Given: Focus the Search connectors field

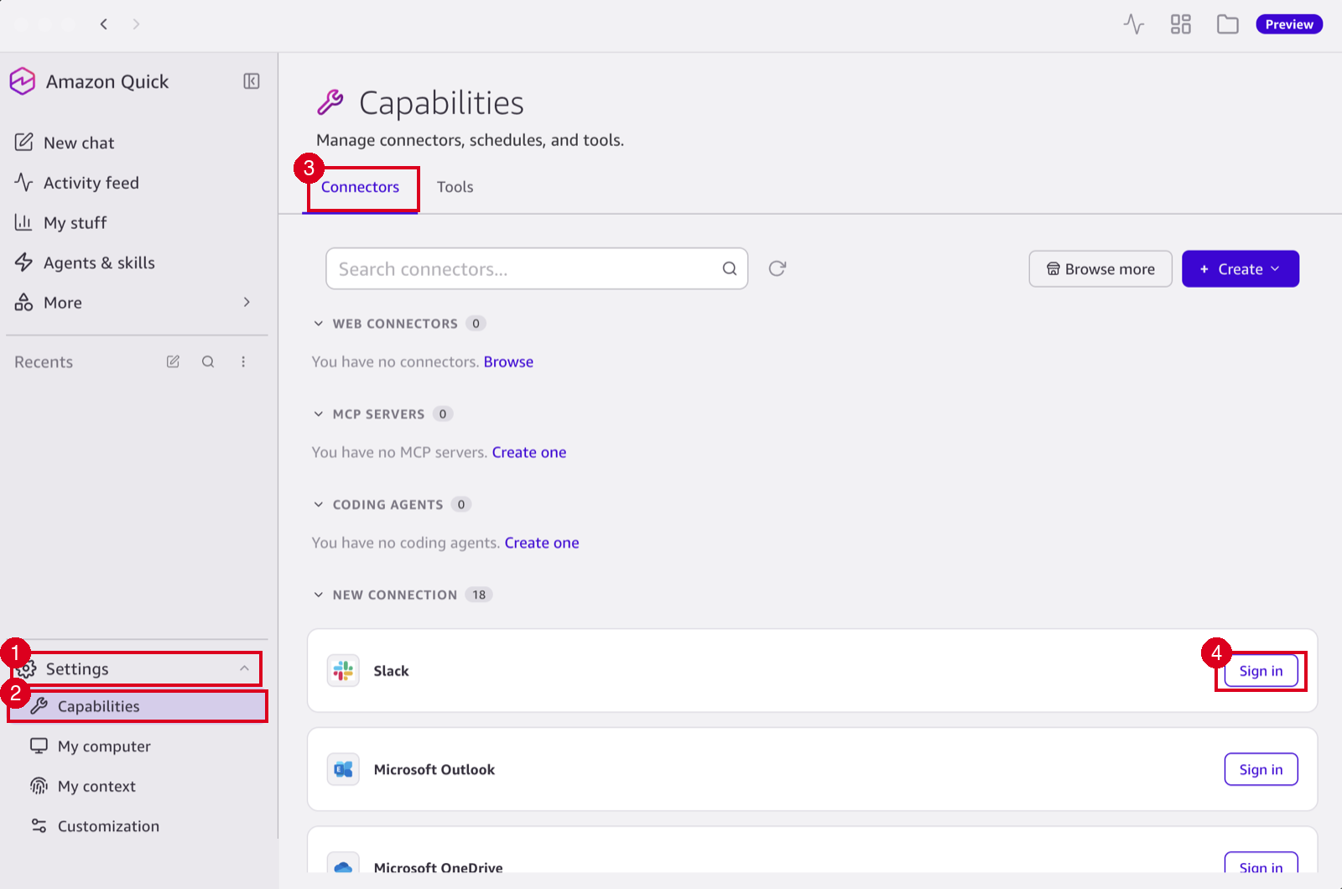Looking at the screenshot, I should (x=537, y=268).
